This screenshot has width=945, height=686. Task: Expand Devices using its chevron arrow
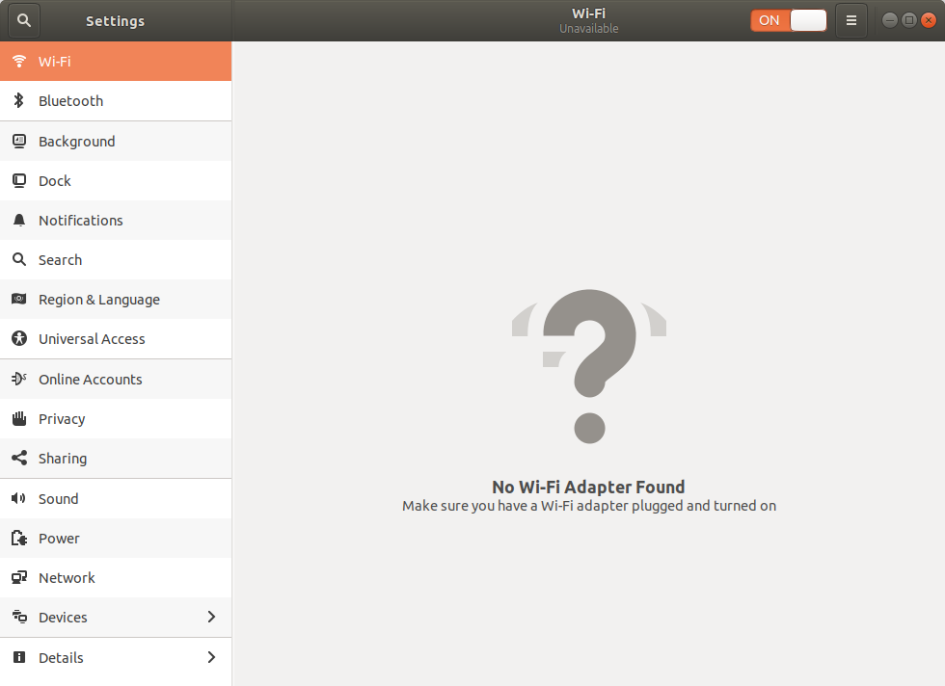point(211,617)
